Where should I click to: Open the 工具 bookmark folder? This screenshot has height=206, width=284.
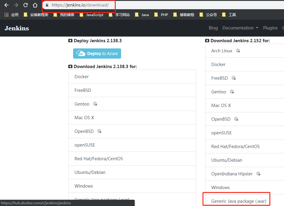pyautogui.click(x=229, y=15)
